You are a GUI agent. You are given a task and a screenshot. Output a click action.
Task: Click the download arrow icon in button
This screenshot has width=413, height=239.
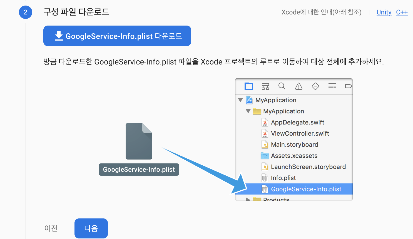[59, 36]
